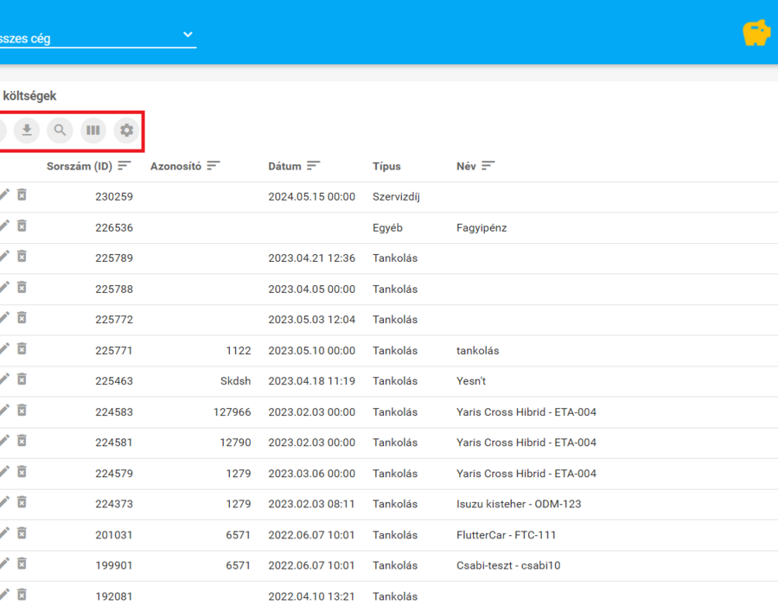Click identifier 12790 cell

(235, 443)
